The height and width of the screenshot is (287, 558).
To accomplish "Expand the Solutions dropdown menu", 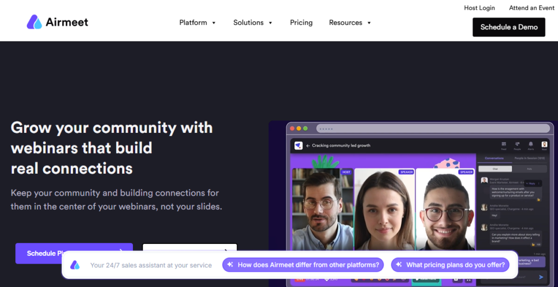I will click(x=253, y=23).
